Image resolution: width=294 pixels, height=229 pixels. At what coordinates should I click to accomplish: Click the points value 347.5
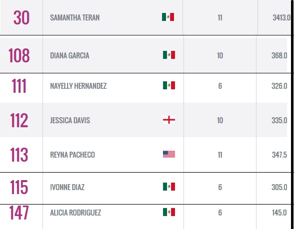[279, 155]
